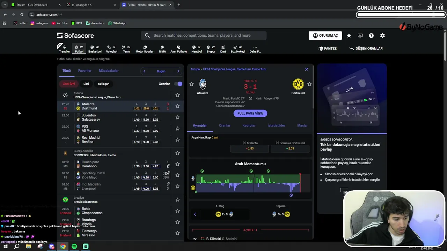
Task: Filter matches by Canlı
Action: click(x=69, y=84)
